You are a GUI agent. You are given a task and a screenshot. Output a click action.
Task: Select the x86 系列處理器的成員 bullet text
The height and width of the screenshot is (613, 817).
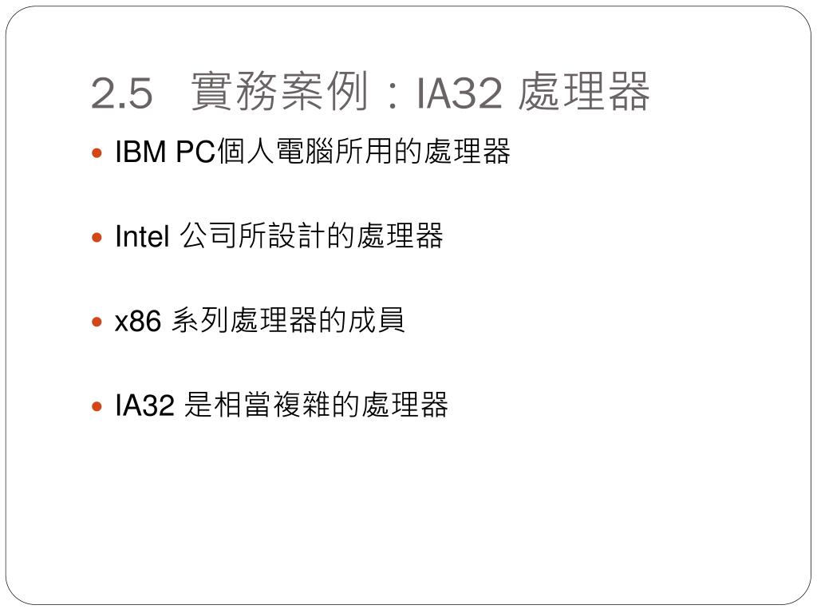coord(259,320)
